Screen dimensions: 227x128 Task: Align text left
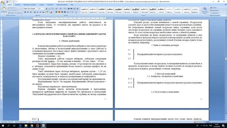point(56,12)
